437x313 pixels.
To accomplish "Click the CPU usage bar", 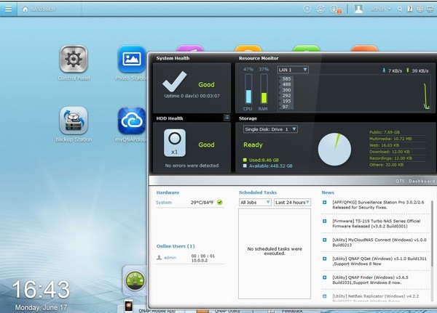I will [x=248, y=89].
